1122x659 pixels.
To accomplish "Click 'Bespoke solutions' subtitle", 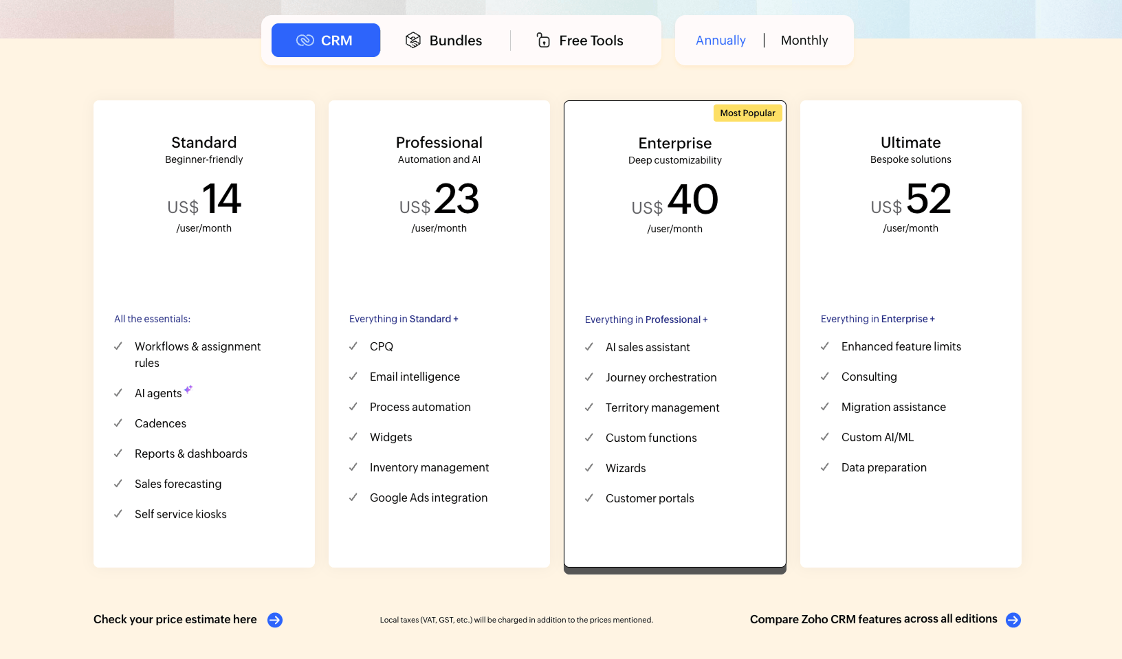I will pos(911,159).
